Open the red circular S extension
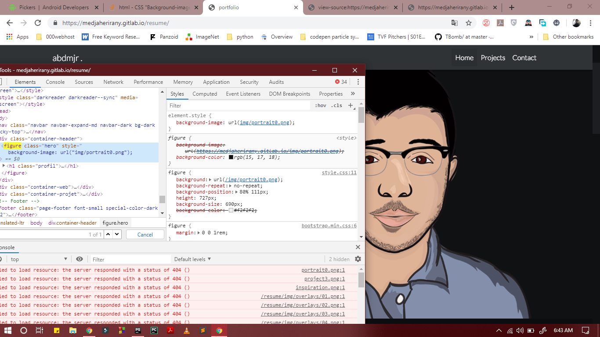This screenshot has width=600, height=337. point(486,23)
